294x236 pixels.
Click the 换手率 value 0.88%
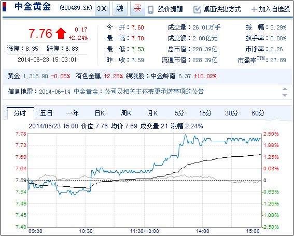click(278, 38)
